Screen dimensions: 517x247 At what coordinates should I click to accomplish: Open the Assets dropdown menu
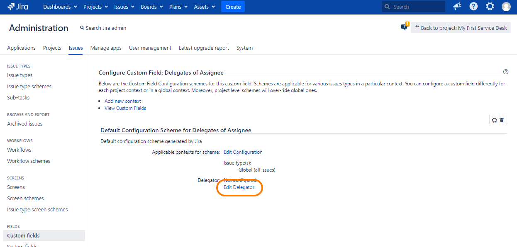(x=204, y=7)
